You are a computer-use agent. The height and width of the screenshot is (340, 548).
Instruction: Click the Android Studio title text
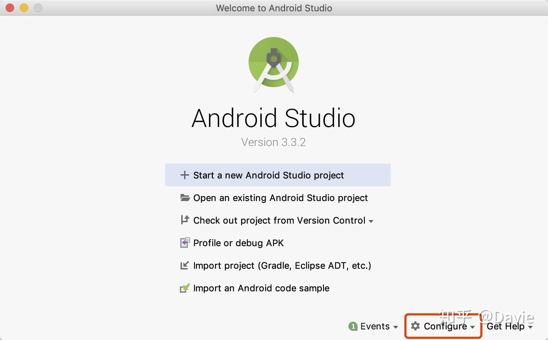(274, 118)
